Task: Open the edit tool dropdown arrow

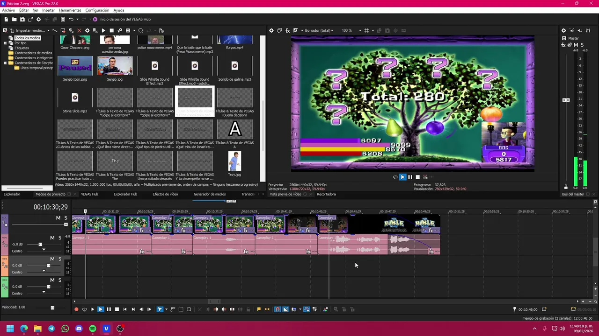Action: click(x=166, y=309)
